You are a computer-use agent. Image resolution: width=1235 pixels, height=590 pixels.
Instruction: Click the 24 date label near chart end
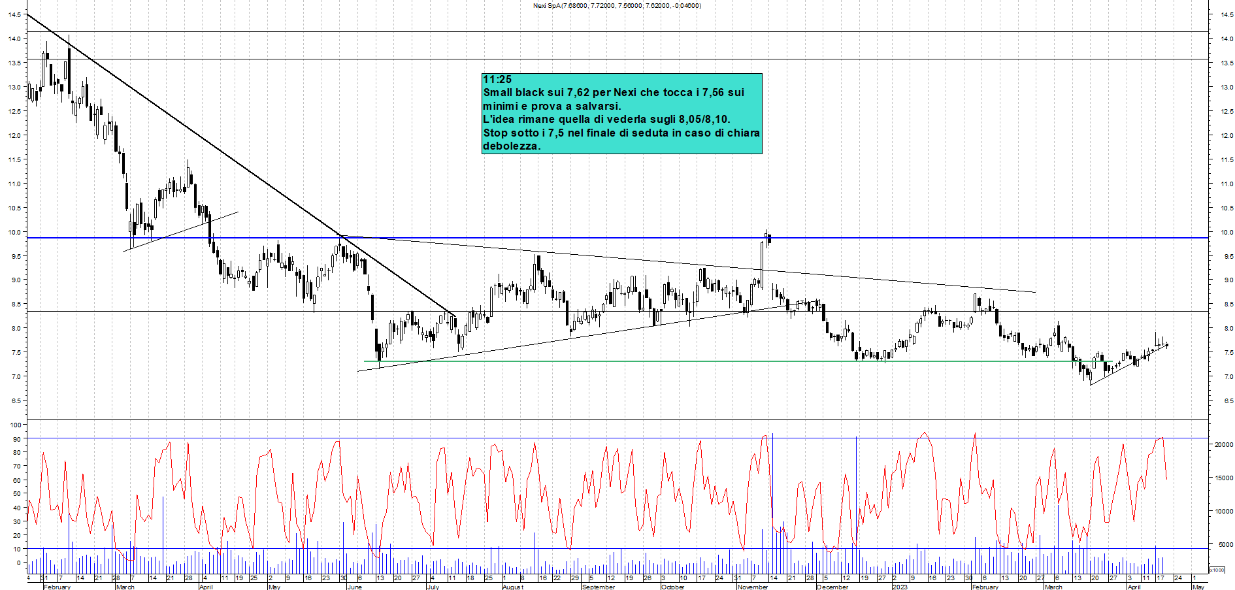pos(1177,578)
